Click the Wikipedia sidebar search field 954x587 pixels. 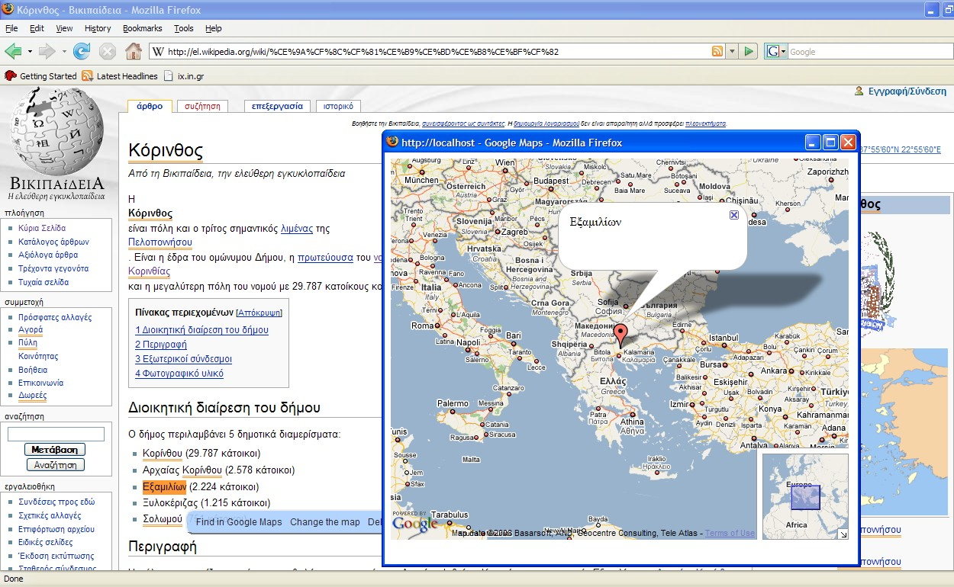pyautogui.click(x=56, y=434)
